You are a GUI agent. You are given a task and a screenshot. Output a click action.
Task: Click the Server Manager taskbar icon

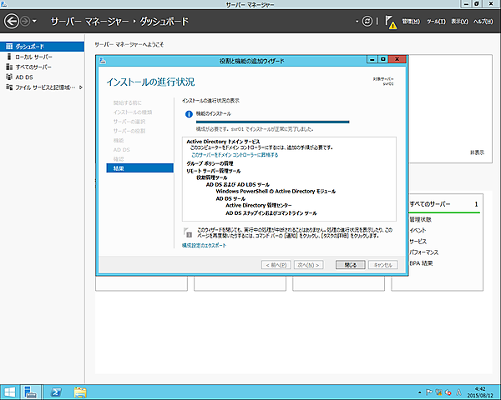[x=32, y=391]
